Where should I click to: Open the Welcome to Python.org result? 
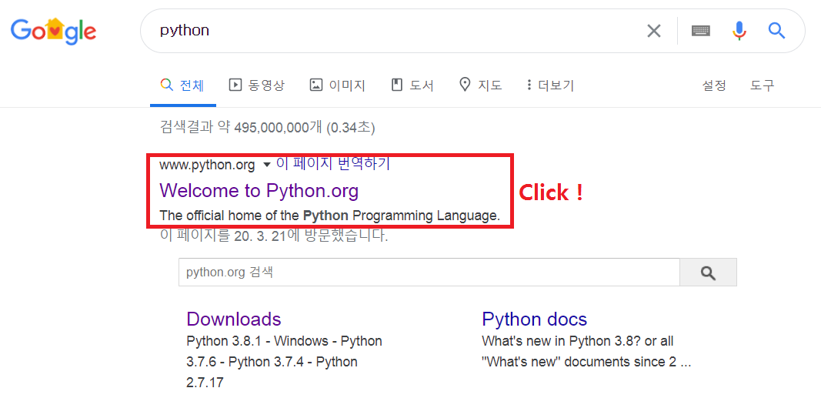click(259, 191)
